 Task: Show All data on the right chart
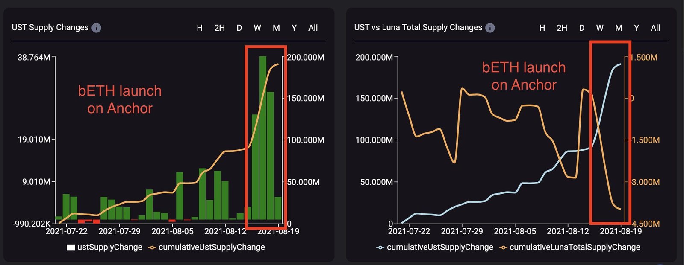coord(655,28)
